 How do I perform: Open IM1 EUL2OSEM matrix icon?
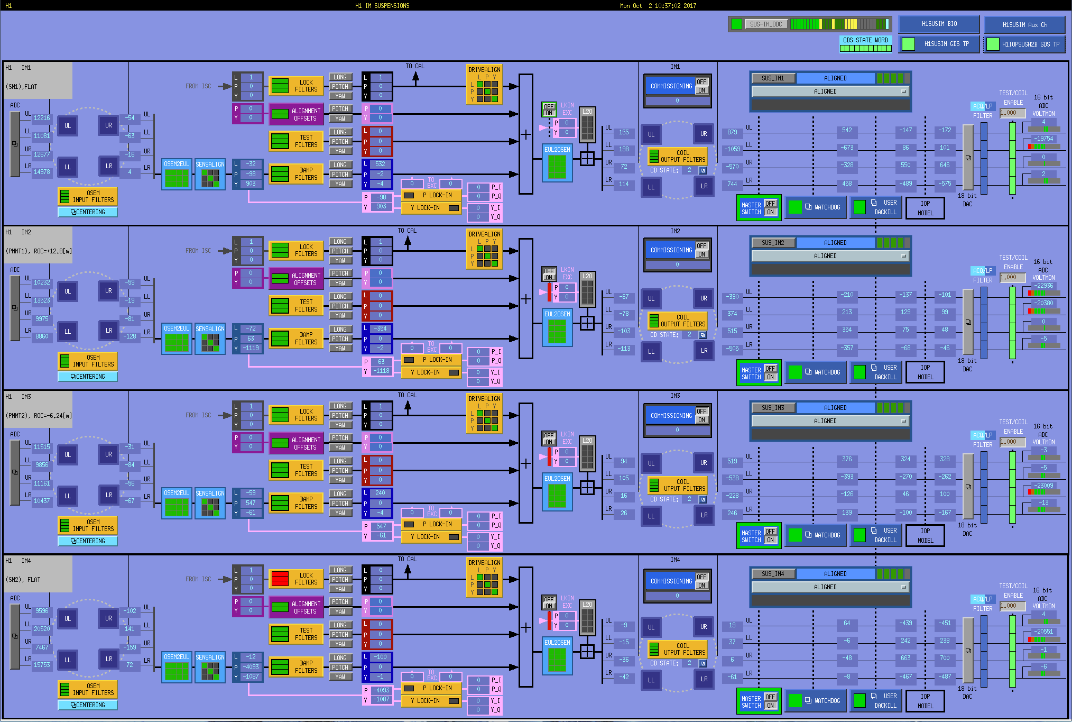(x=557, y=167)
